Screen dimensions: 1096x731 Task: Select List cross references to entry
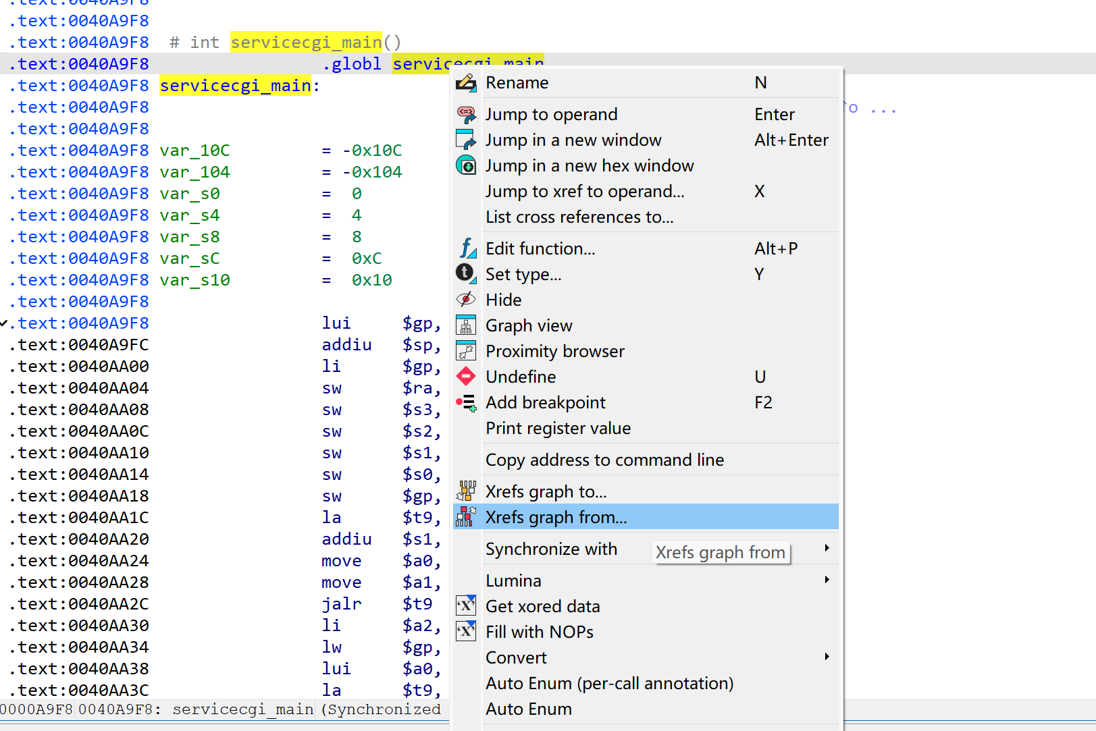[x=579, y=217]
